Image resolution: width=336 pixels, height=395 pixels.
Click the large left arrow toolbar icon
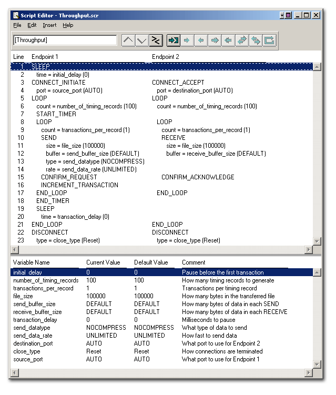[228, 40]
